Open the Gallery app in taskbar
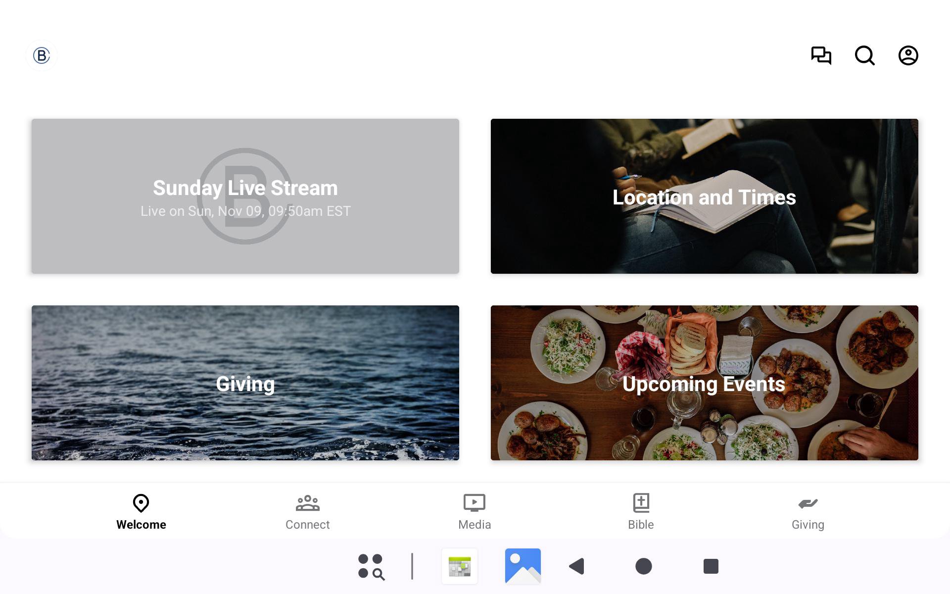 tap(522, 566)
